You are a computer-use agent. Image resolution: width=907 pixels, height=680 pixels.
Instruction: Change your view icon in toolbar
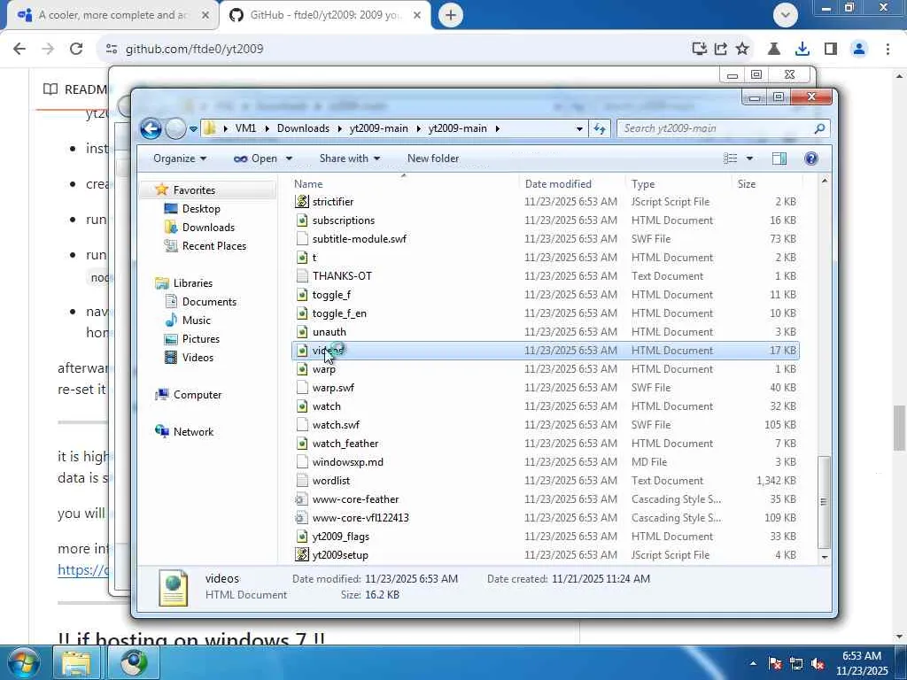(731, 158)
